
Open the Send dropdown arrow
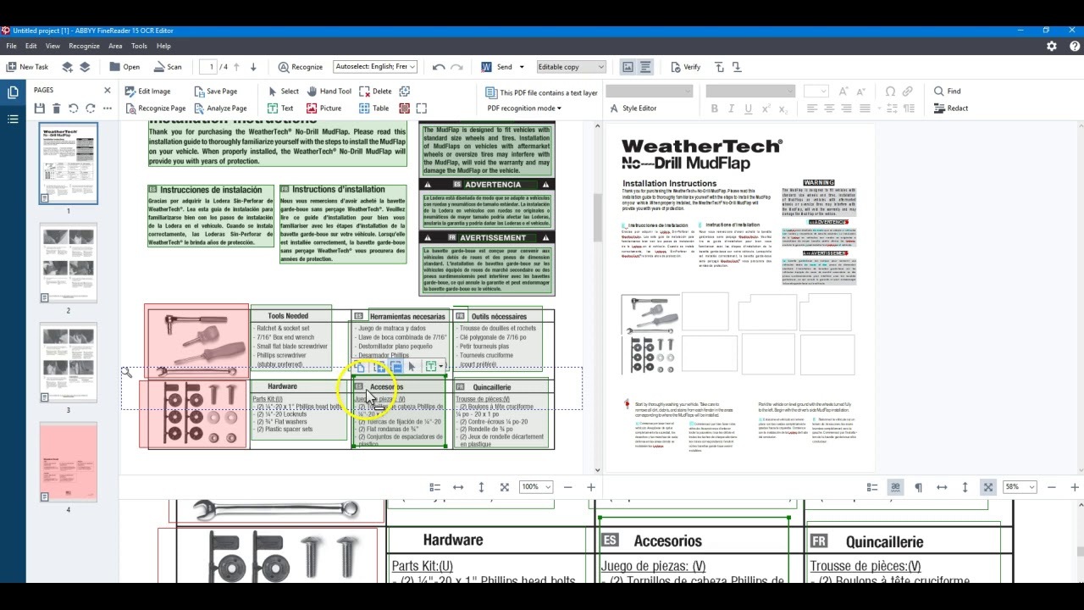(522, 67)
